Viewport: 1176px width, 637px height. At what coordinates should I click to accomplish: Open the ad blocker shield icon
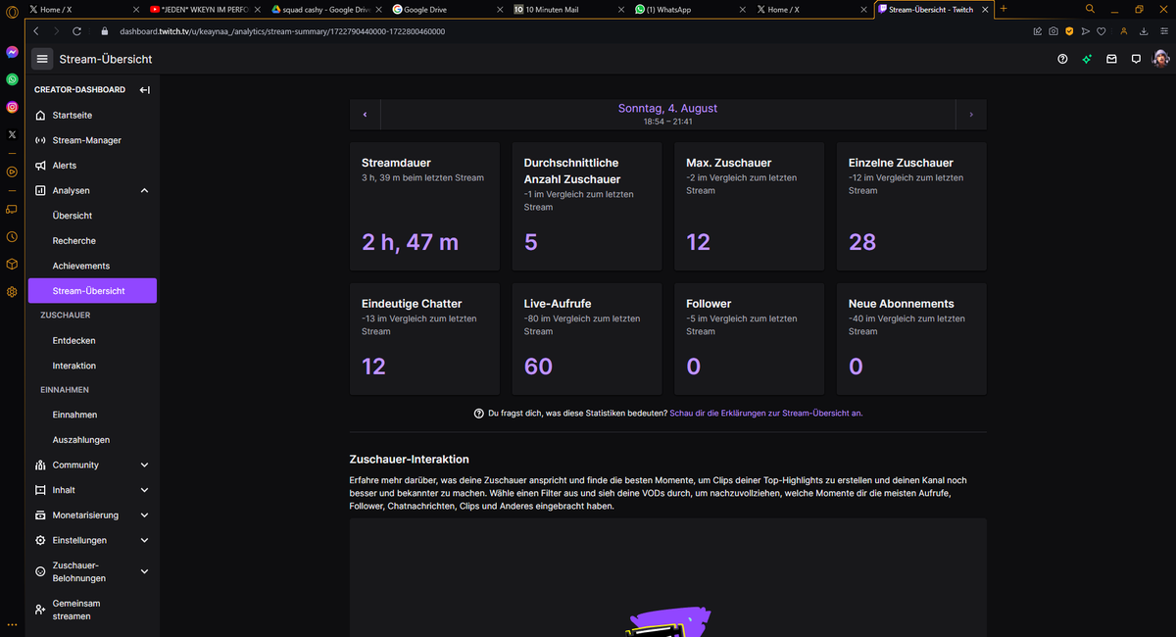[1069, 31]
